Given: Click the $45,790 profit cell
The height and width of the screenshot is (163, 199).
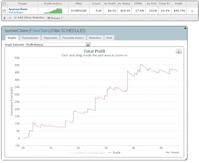Looking at the screenshot, I should point(179,11).
